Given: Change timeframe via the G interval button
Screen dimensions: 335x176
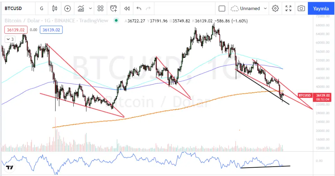Looking at the screenshot, I should (x=42, y=8).
